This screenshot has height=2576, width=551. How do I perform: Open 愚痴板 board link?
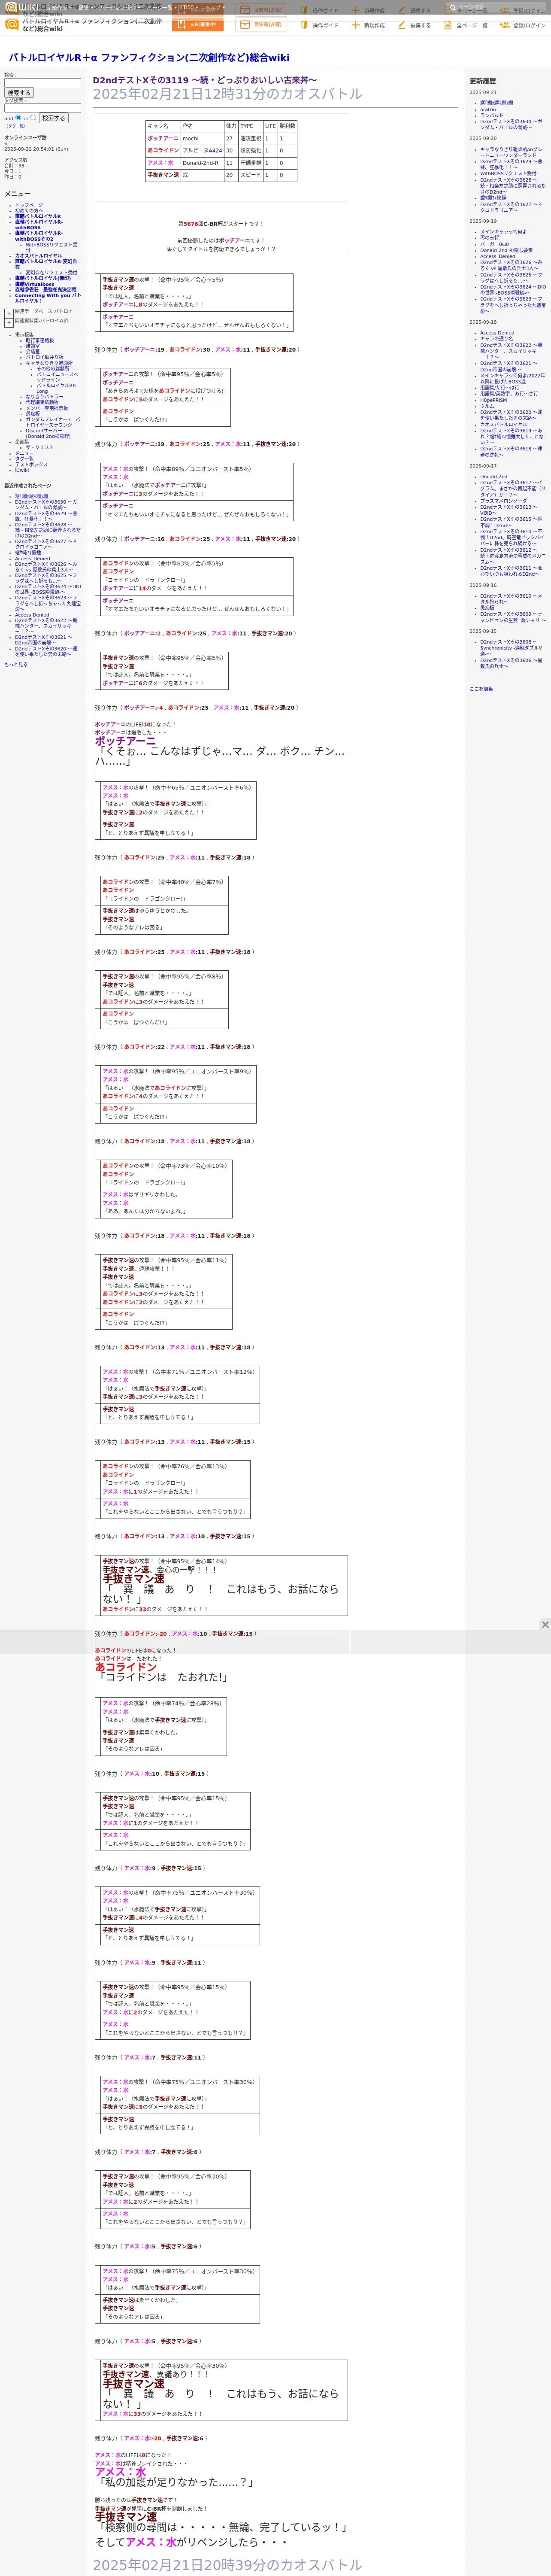[x=33, y=414]
